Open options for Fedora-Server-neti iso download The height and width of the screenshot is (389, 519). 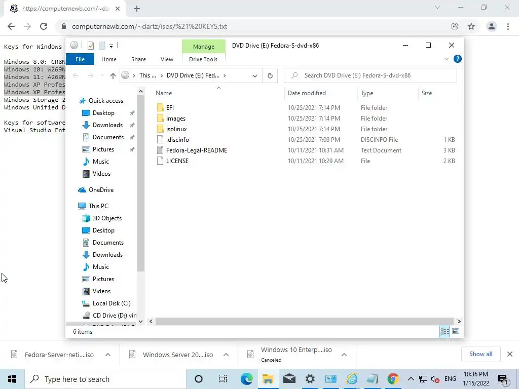coord(108,355)
